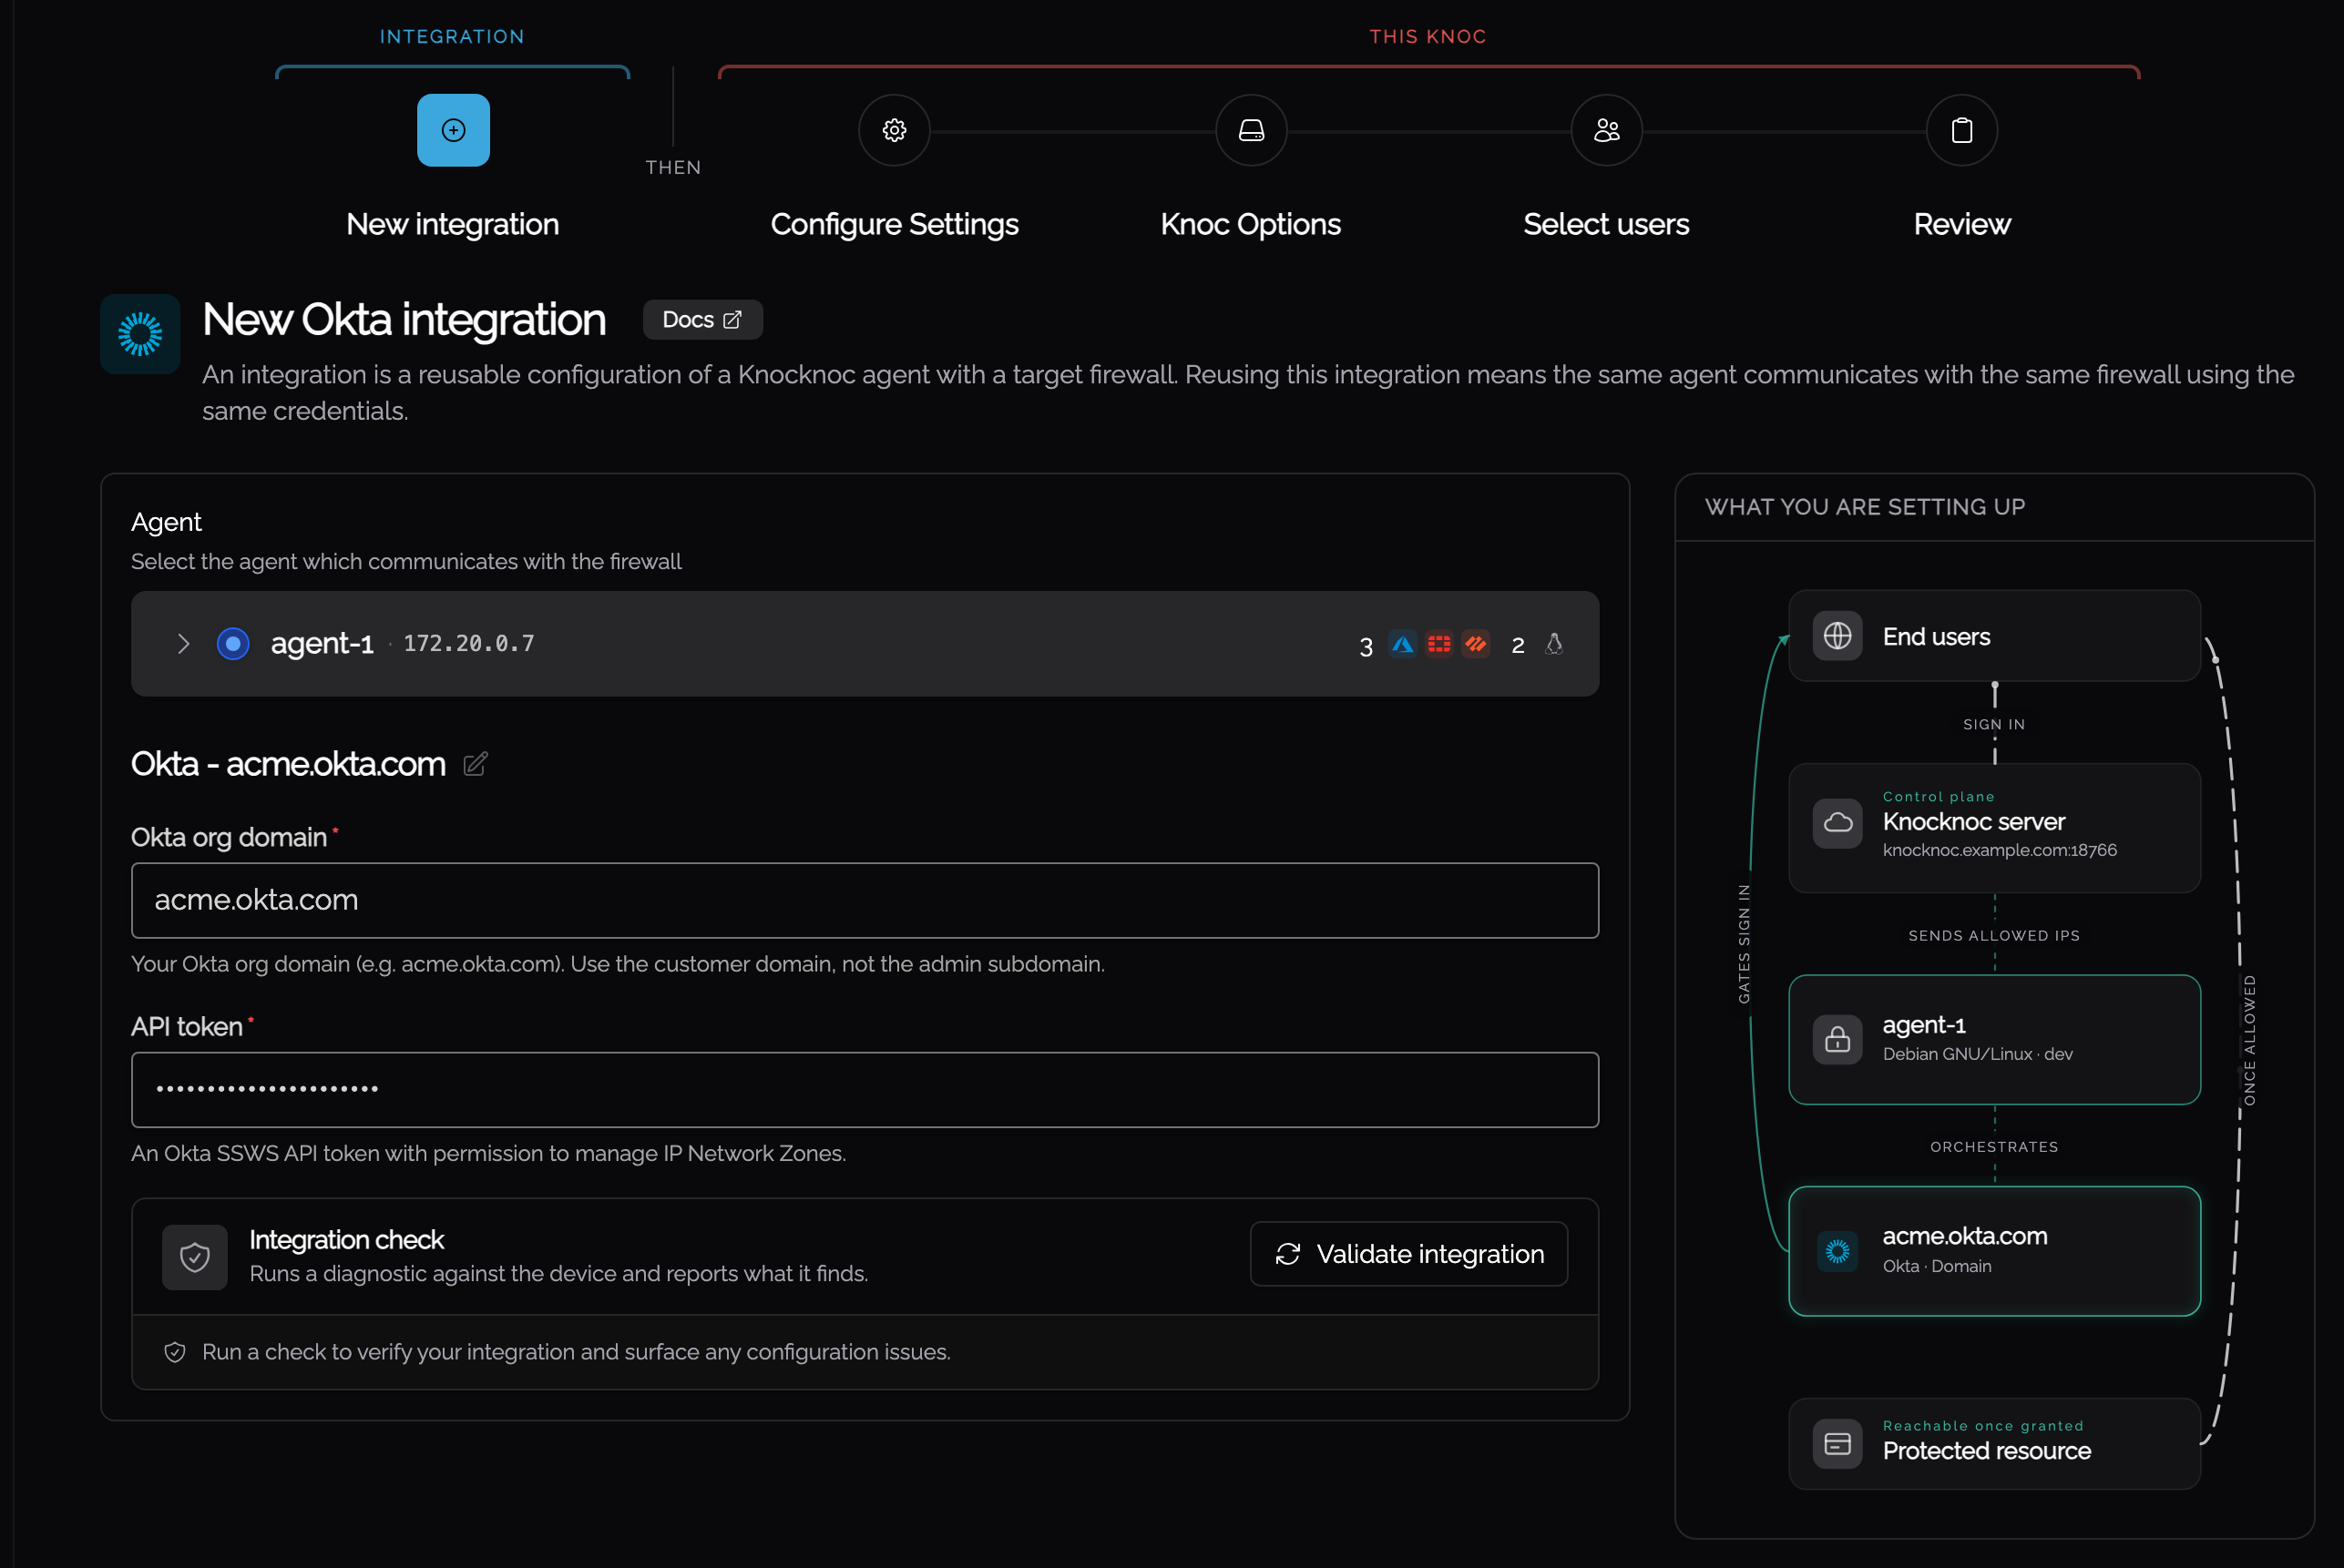
Task: Select the Protected resource card
Action: tap(1994, 1444)
